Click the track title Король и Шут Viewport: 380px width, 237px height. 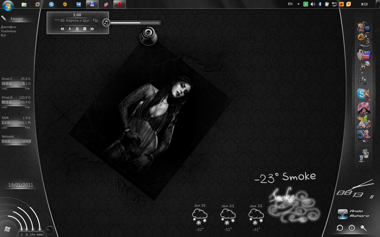click(78, 20)
